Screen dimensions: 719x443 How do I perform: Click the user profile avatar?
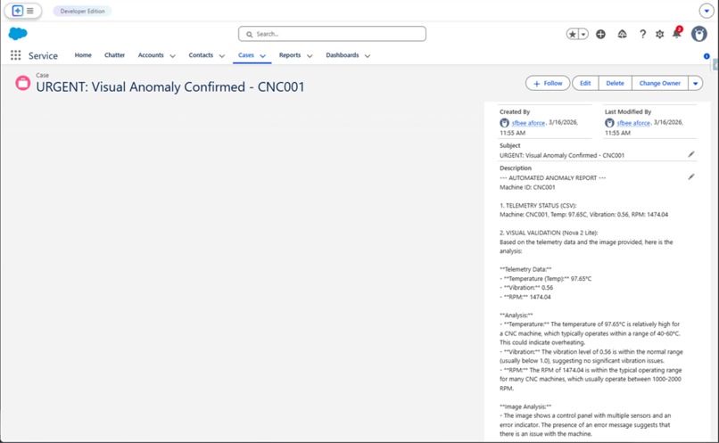coord(699,34)
